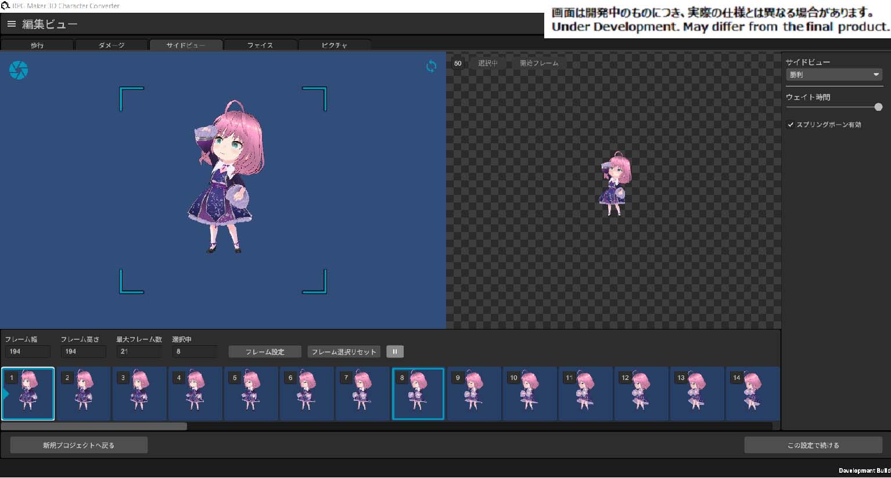Open the サイドビュー dropdown showing 勝利

(833, 75)
